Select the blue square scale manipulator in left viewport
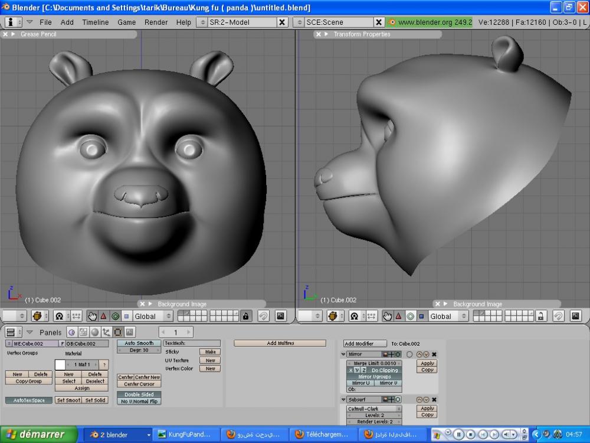Screen dimensions: 590x443 coord(126,315)
